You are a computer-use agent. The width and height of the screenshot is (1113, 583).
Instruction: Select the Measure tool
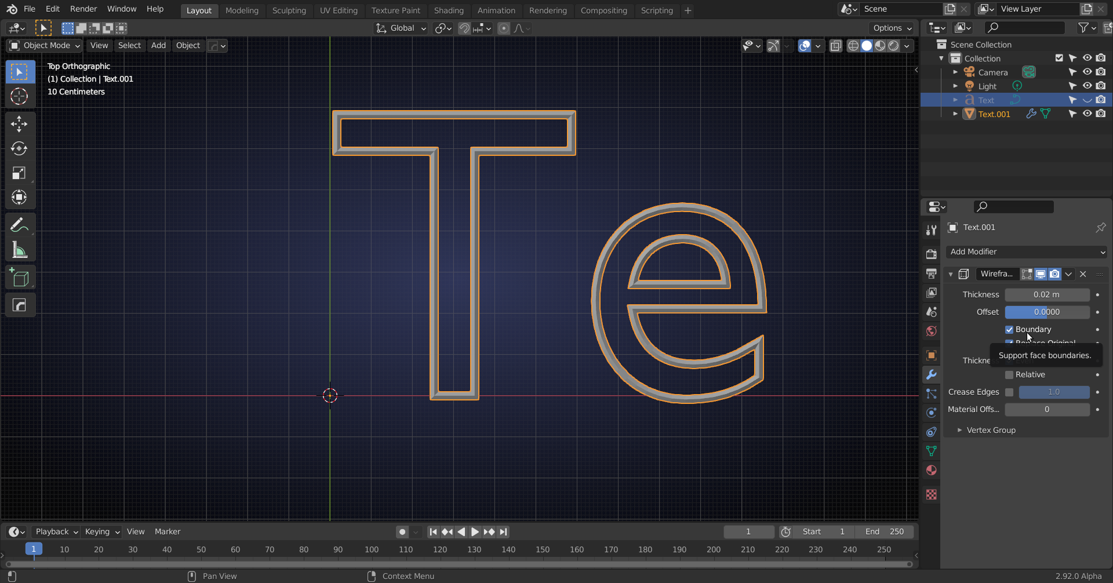click(19, 250)
